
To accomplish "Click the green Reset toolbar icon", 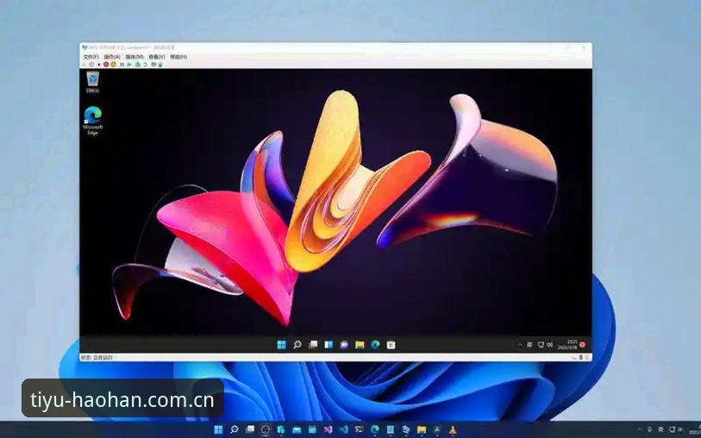I will tap(129, 65).
